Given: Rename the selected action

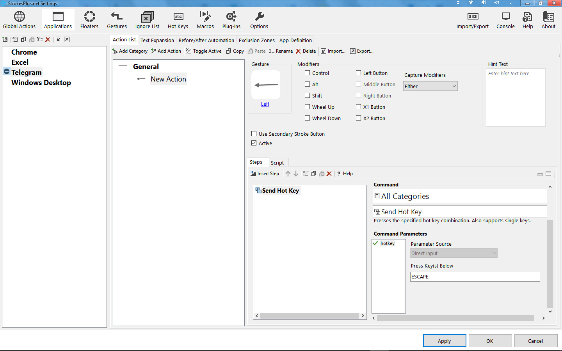Looking at the screenshot, I should point(281,51).
